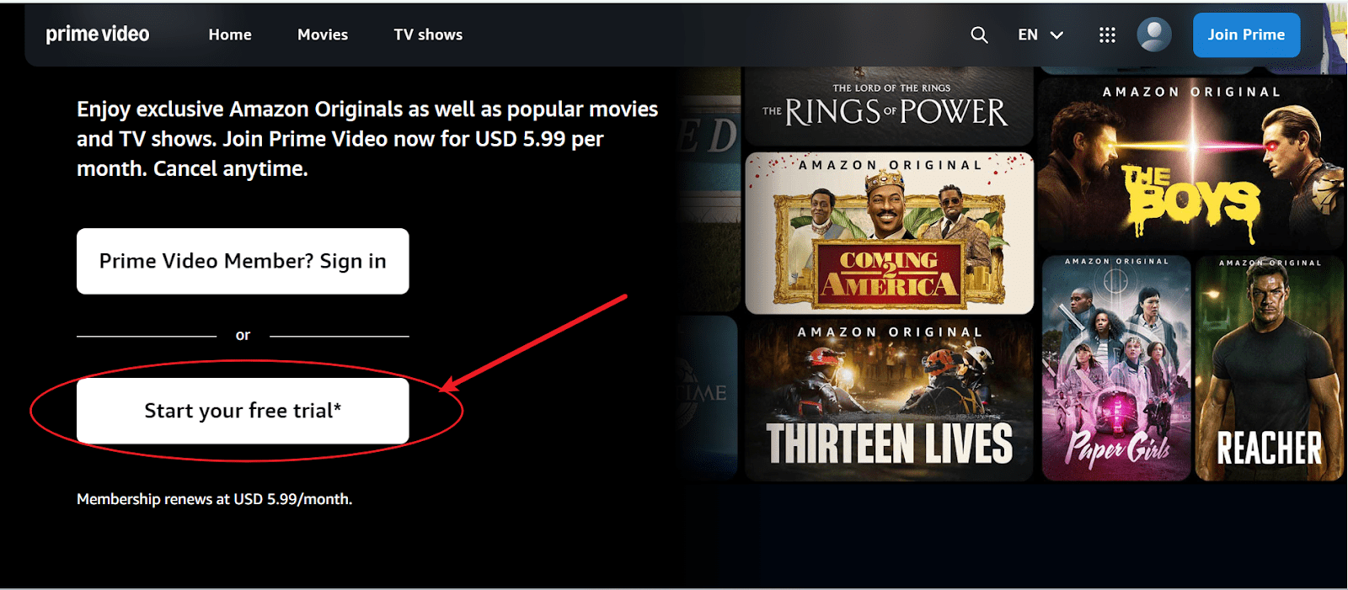Open the search magnifier icon
The height and width of the screenshot is (590, 1348).
pyautogui.click(x=979, y=35)
